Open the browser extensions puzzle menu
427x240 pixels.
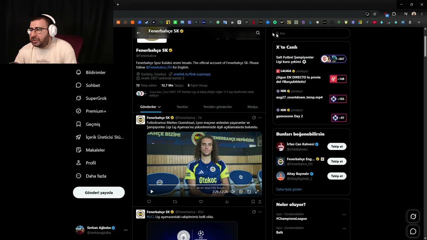[x=394, y=14]
